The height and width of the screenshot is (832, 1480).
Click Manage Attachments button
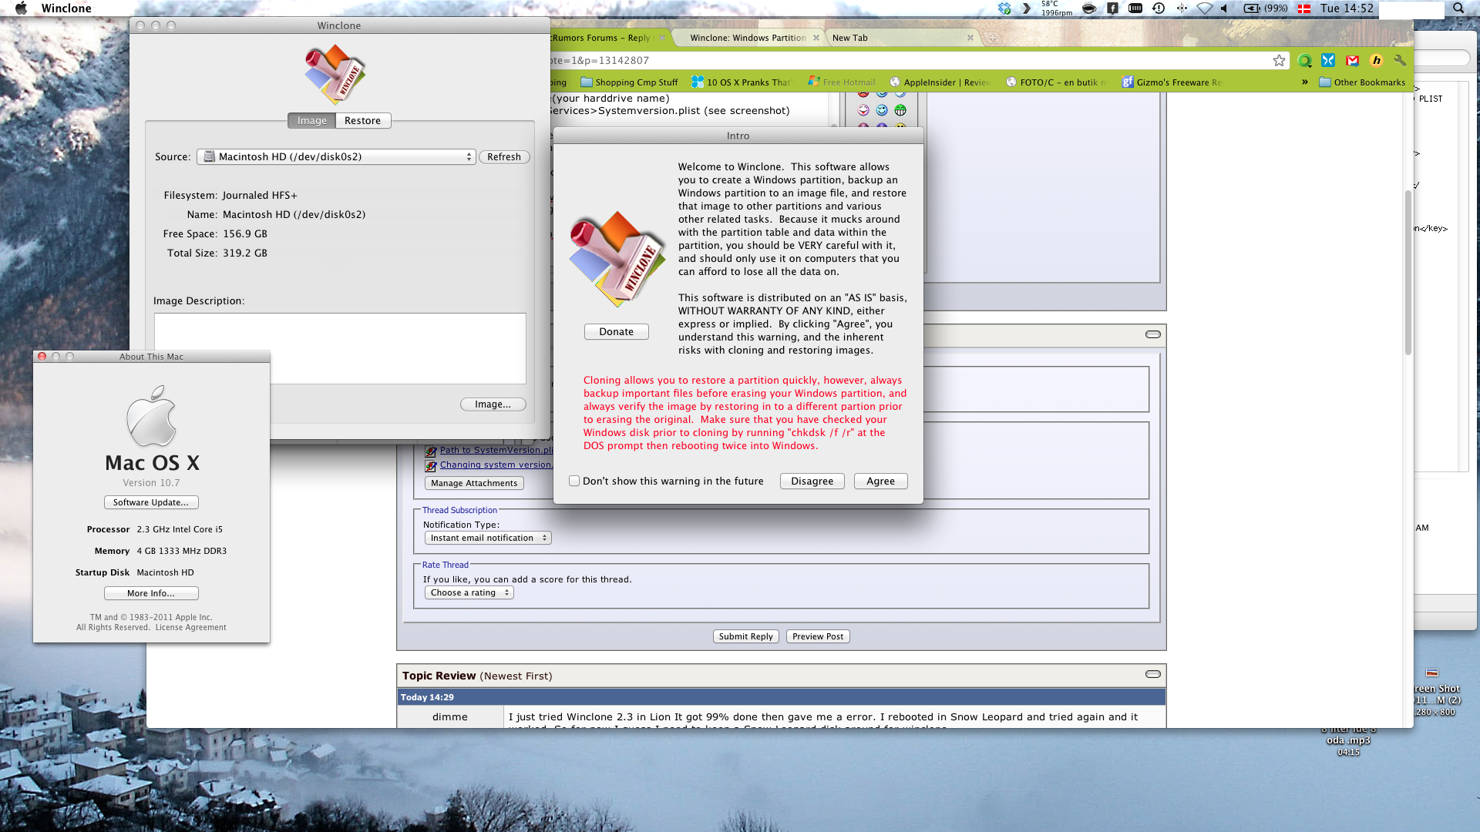pyautogui.click(x=474, y=484)
